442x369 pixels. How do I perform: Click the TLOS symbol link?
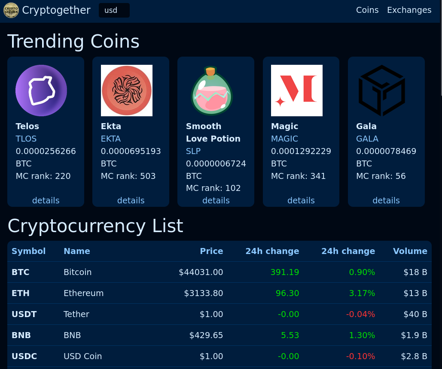tap(26, 139)
